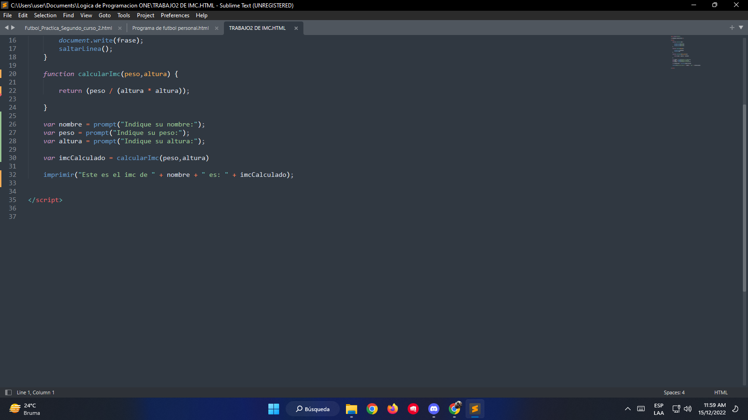Click the calcularImc function name on line 20
This screenshot has width=748, height=420.
pos(99,74)
